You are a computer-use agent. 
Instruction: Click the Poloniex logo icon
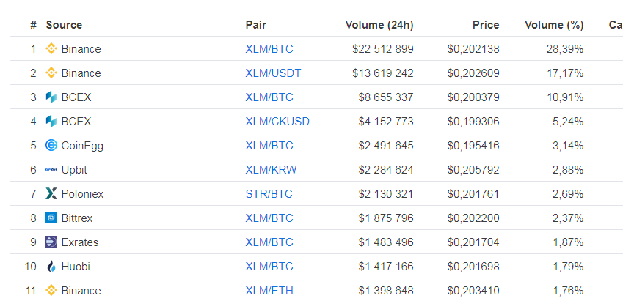(x=51, y=194)
